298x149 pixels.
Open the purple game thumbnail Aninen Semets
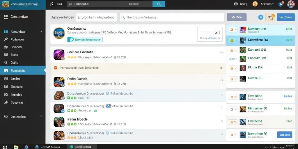coord(59,55)
